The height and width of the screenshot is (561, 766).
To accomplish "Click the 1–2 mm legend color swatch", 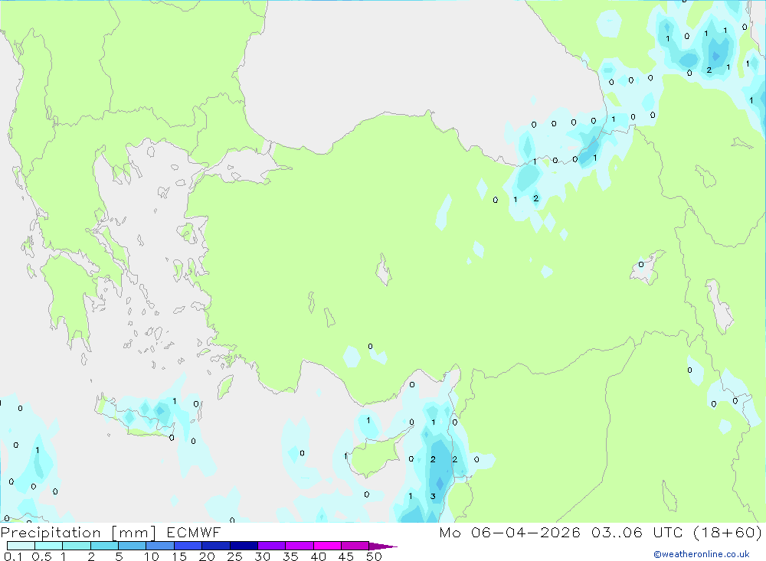I will coord(77,546).
